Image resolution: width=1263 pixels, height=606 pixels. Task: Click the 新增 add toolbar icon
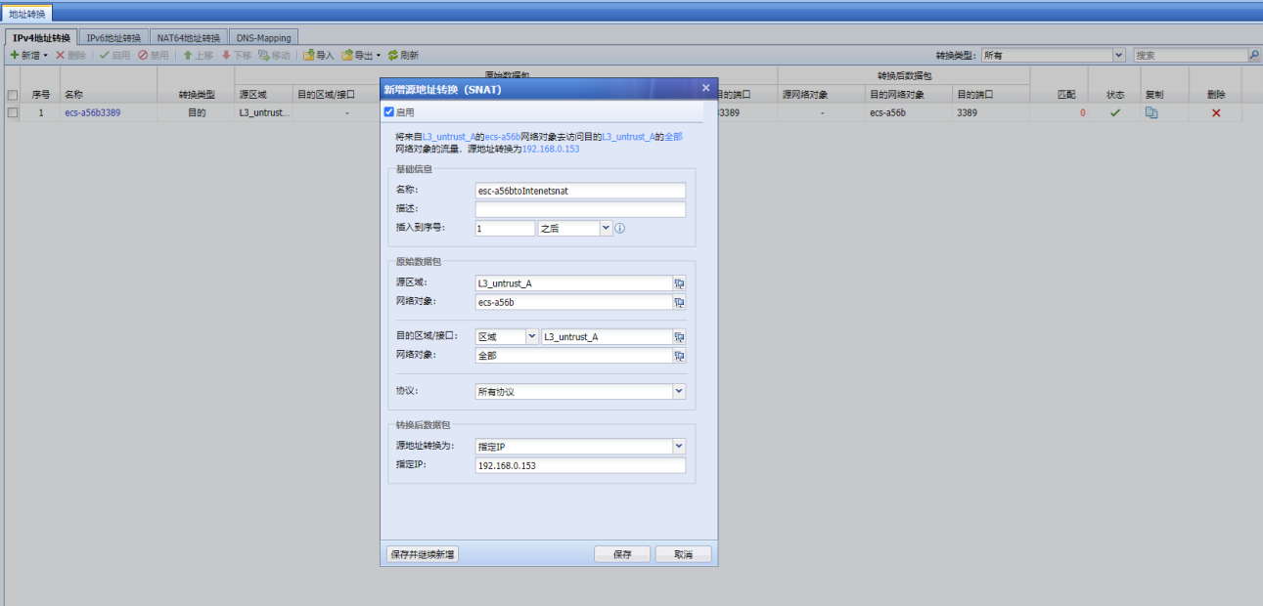click(x=15, y=56)
